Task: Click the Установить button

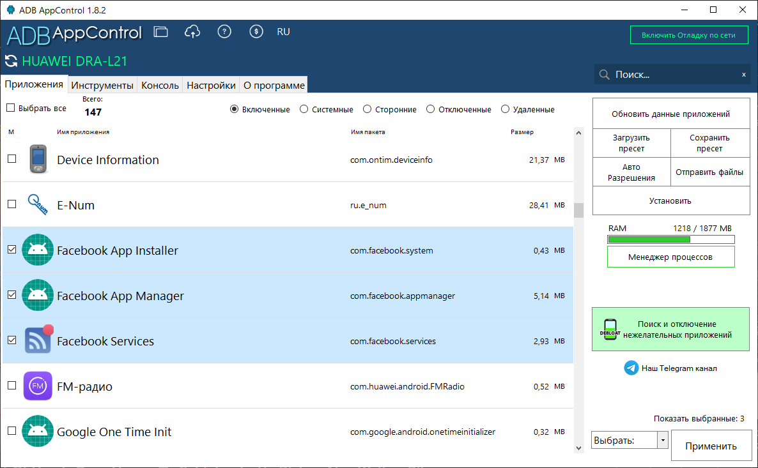Action: click(671, 201)
